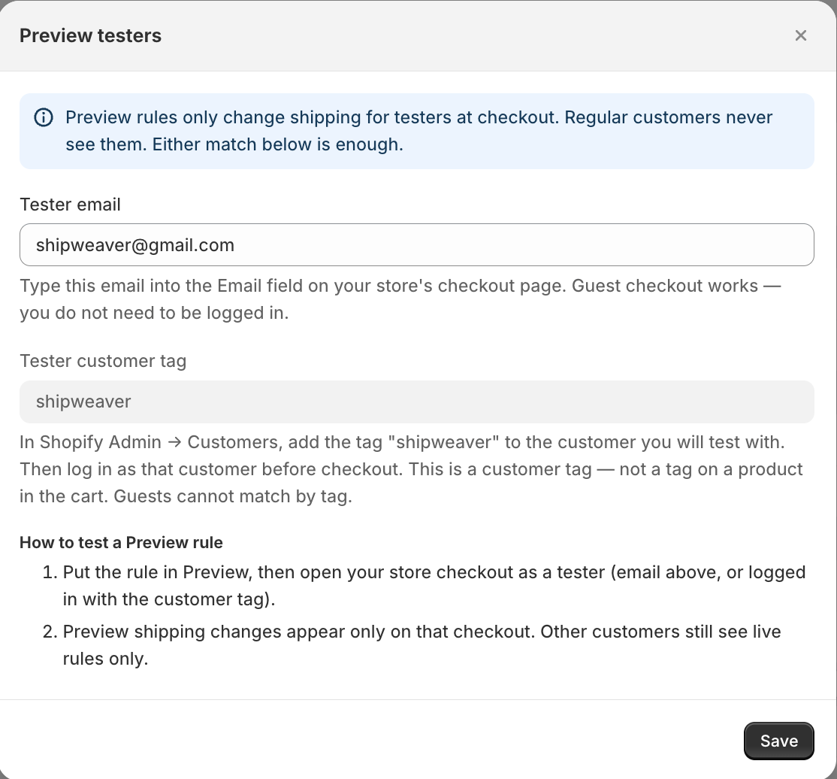Click step 1 "Put the rule in Preview"
This screenshot has height=779, width=837.
coord(434,586)
